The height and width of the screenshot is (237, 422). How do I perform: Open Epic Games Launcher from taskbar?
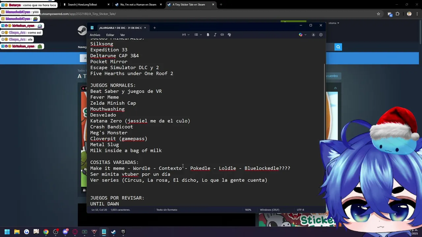(123, 232)
